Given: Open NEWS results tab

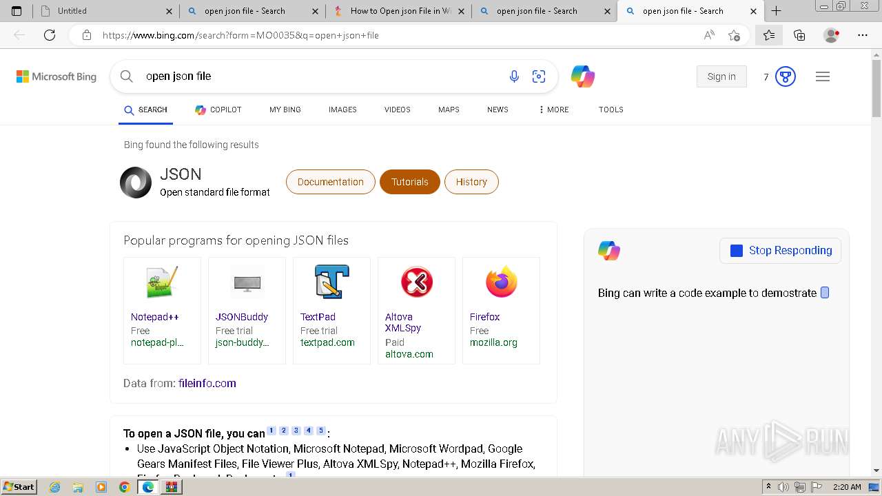Looking at the screenshot, I should (x=498, y=110).
